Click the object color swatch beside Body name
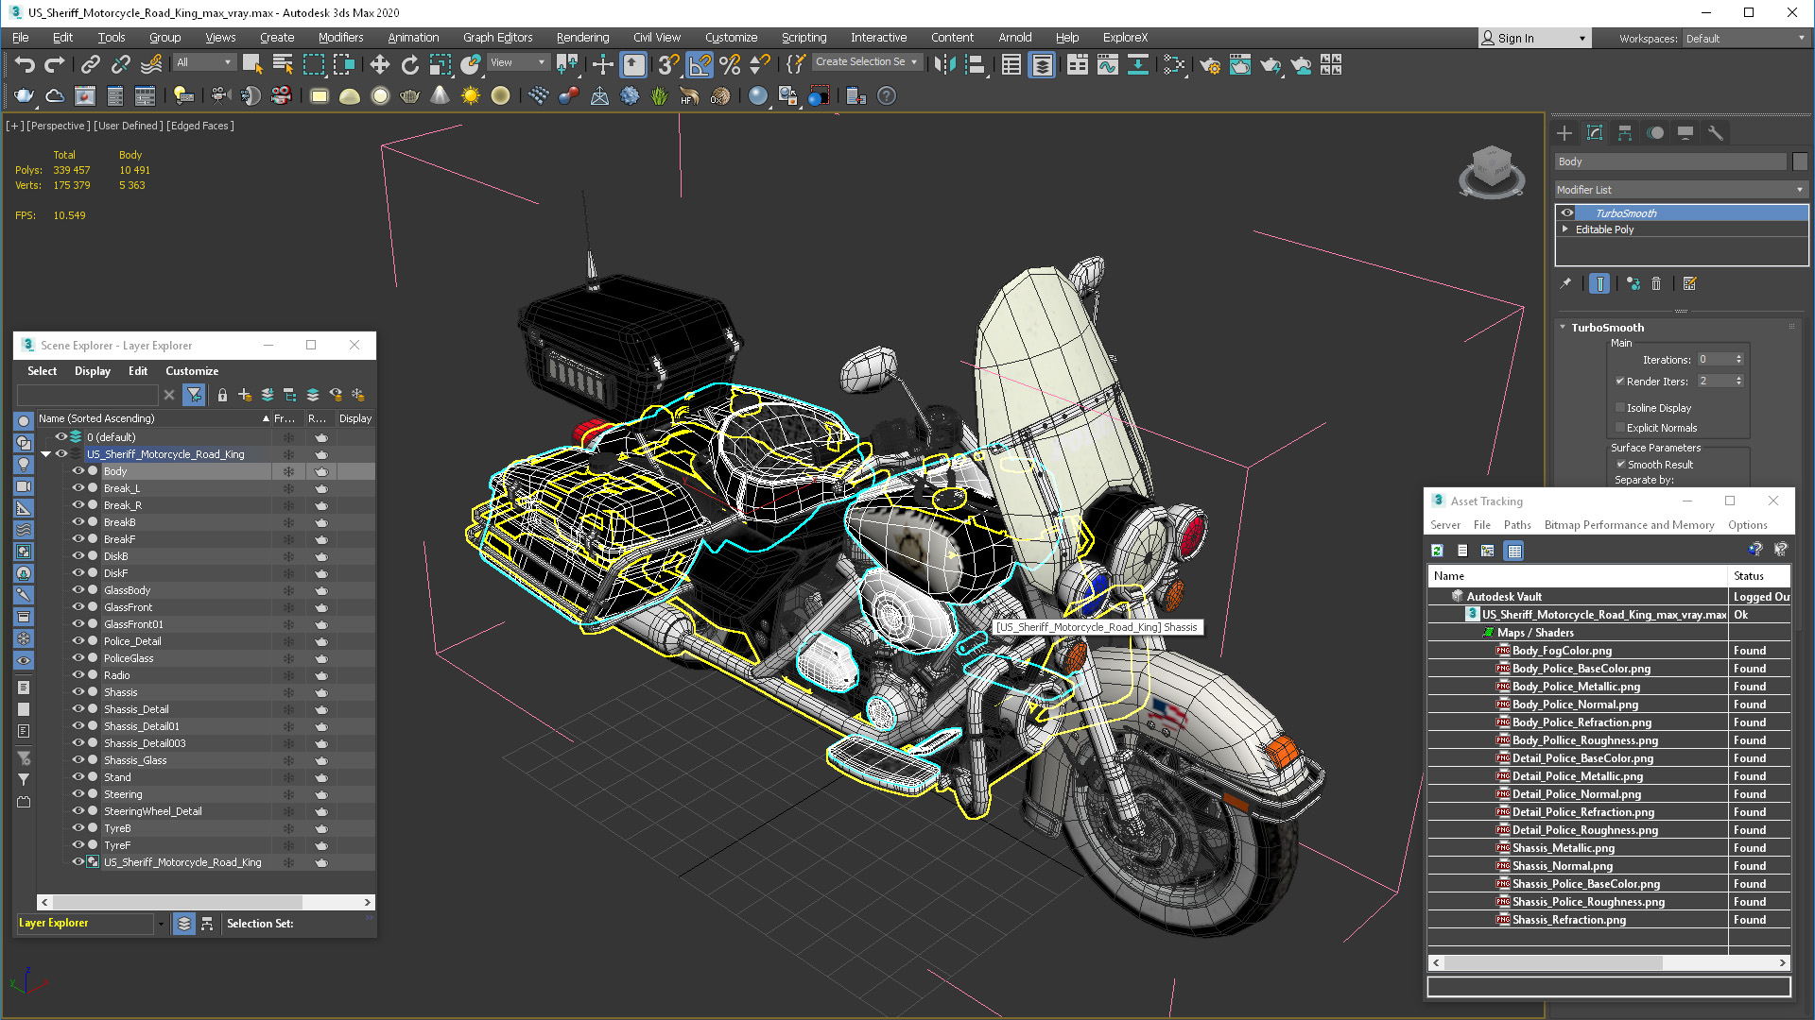The width and height of the screenshot is (1815, 1020). click(x=1800, y=162)
